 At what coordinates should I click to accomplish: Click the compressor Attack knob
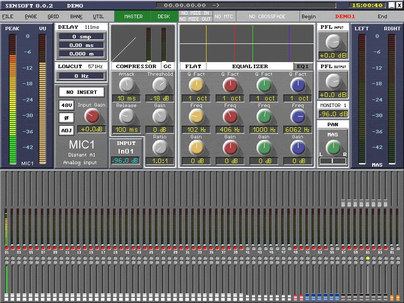click(127, 85)
